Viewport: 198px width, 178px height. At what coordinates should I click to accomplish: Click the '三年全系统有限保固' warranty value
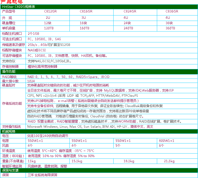(42, 175)
